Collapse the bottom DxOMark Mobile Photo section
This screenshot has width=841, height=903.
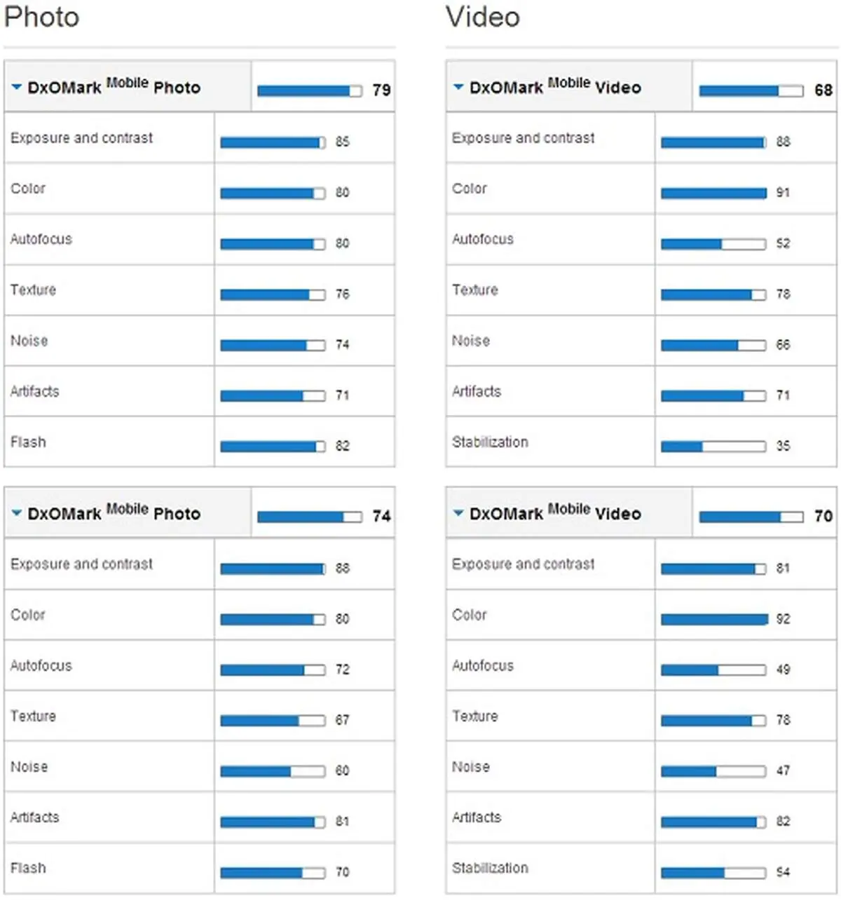coord(17,513)
